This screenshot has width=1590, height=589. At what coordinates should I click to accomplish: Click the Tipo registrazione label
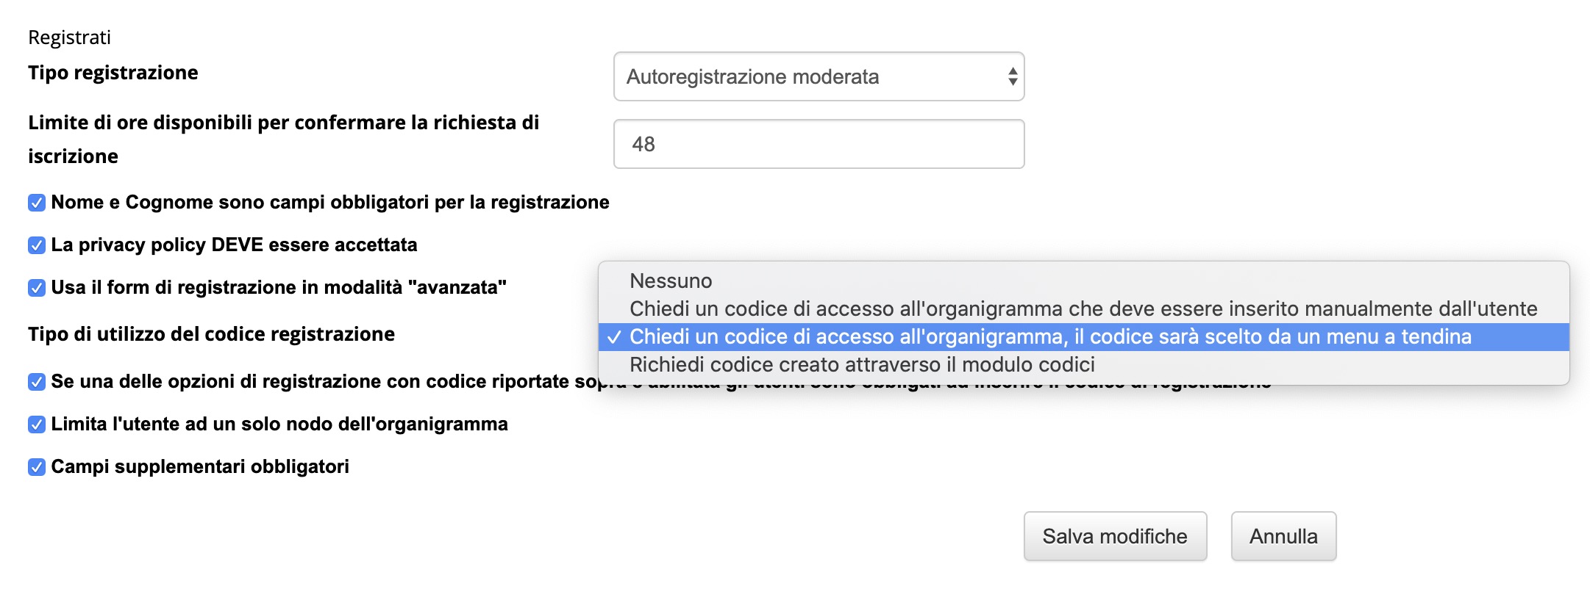(x=113, y=73)
